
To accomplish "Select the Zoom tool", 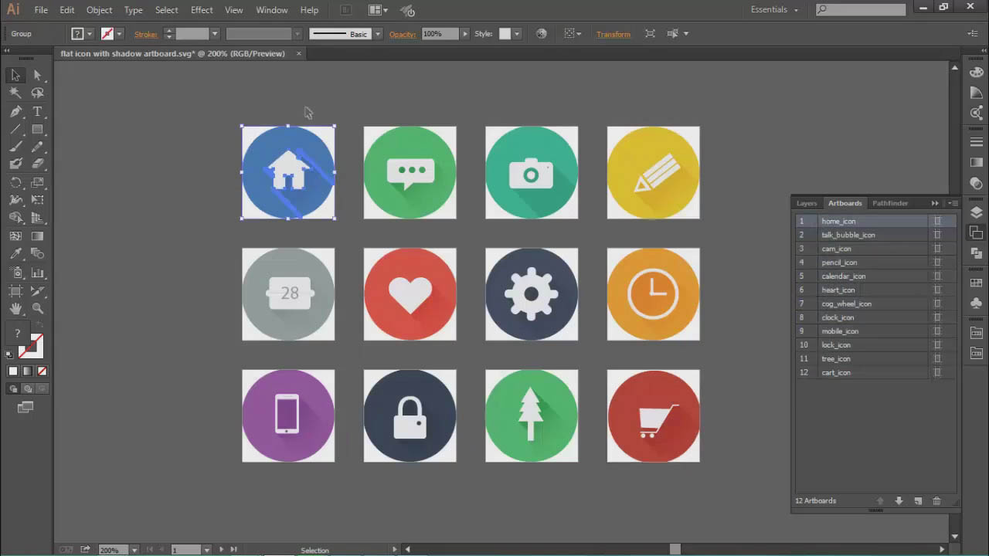I will coord(37,309).
